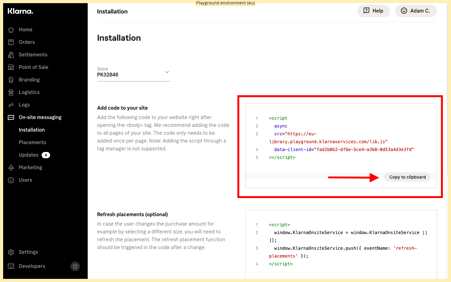Open Developers external link icon

coord(75,266)
